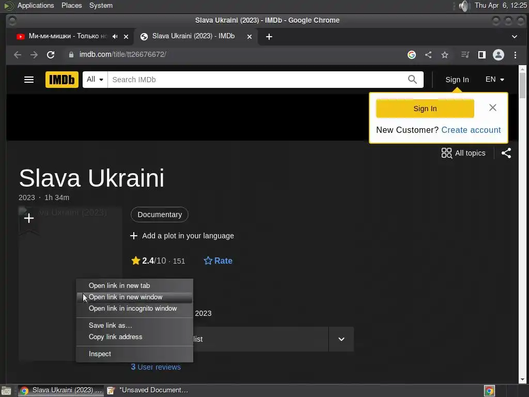Click the Slava Ukraini Chrome taskbar item

[x=61, y=390]
